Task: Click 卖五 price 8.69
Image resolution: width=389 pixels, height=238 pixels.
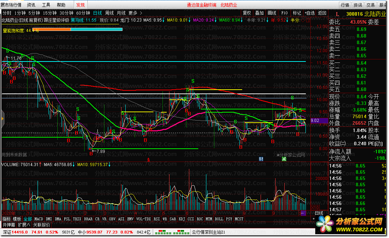Action: point(361,29)
